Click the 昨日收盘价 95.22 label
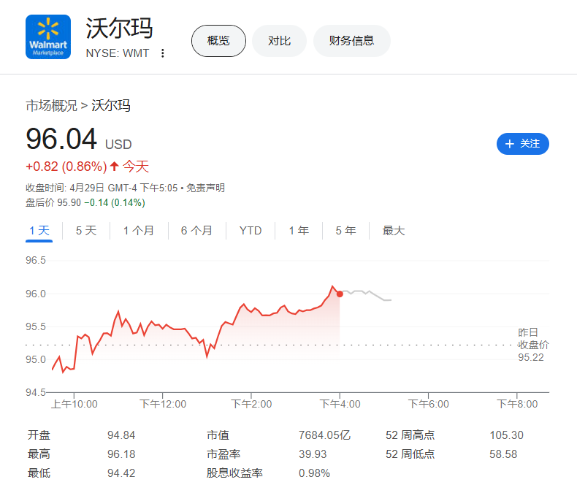Screen dimensions: 577x493 (533, 345)
